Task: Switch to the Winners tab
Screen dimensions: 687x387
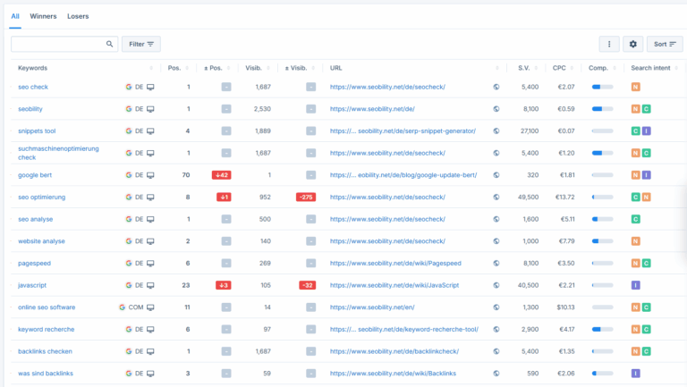Action: click(x=43, y=16)
